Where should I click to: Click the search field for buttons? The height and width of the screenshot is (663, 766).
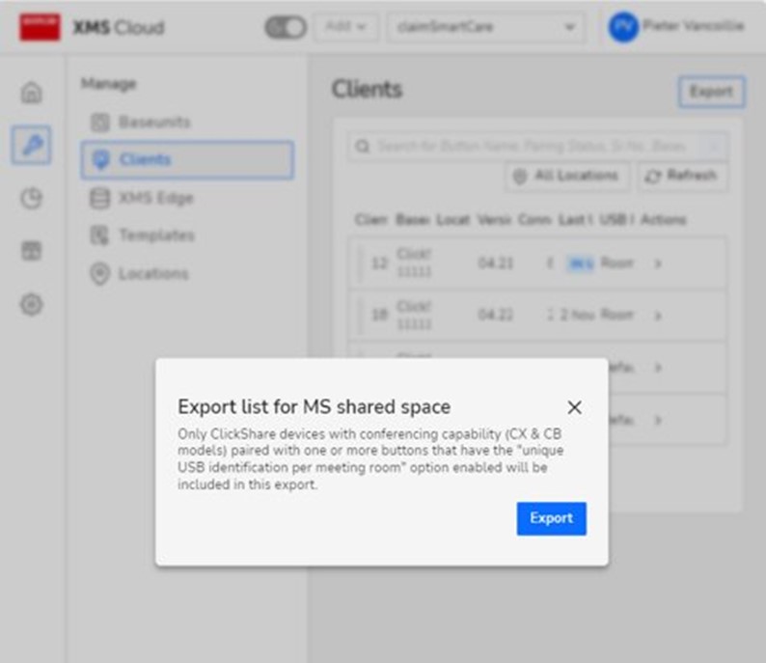click(538, 146)
